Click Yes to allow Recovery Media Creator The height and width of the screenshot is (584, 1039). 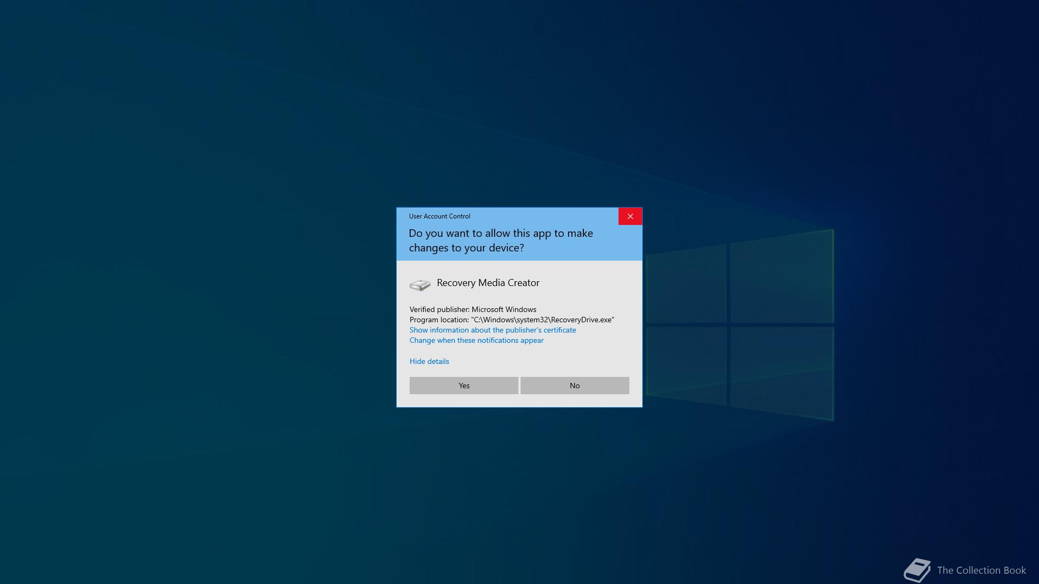pos(464,386)
